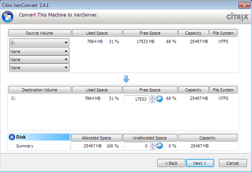Image resolution: width=252 pixels, height=172 pixels.
Task: Click the Unallocated Space value field
Action: tap(136, 146)
